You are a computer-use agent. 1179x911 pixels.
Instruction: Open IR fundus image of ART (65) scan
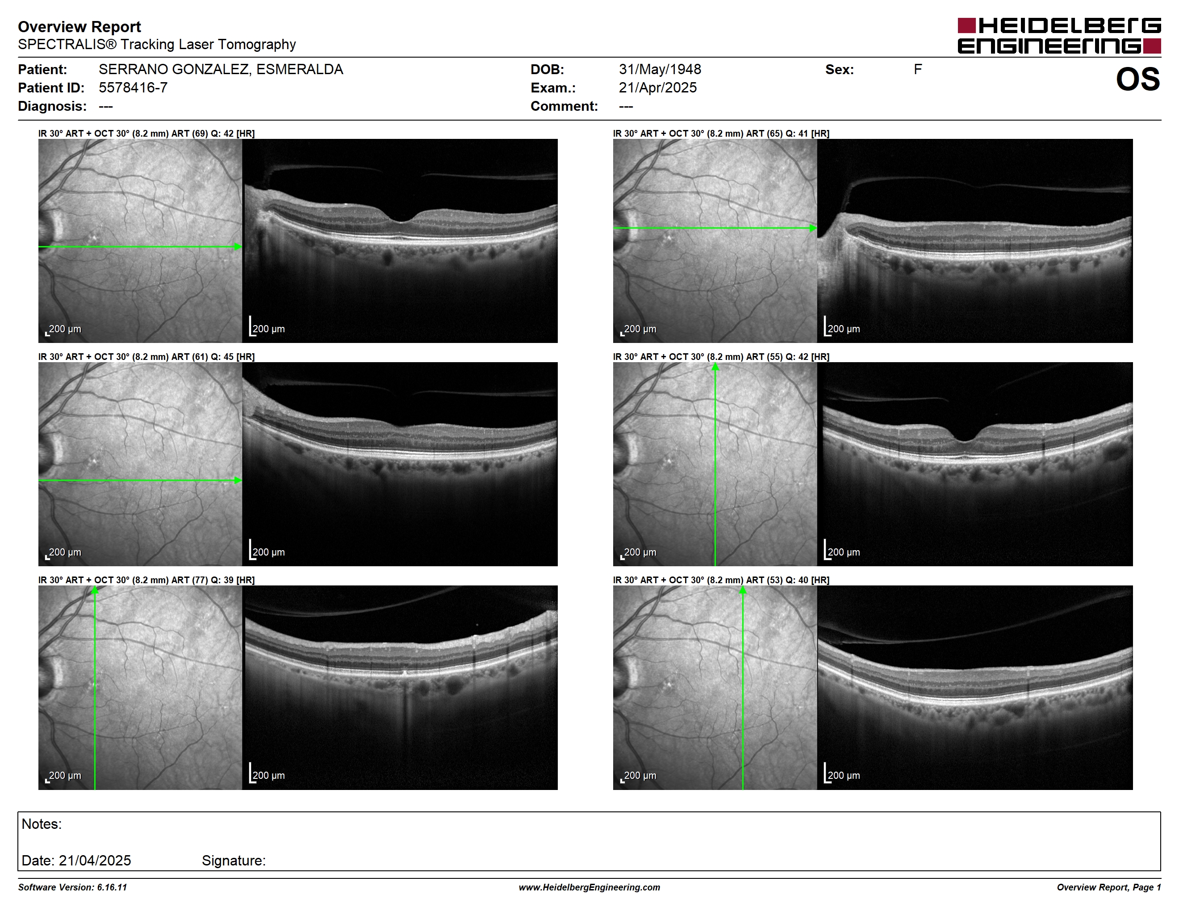coord(715,241)
